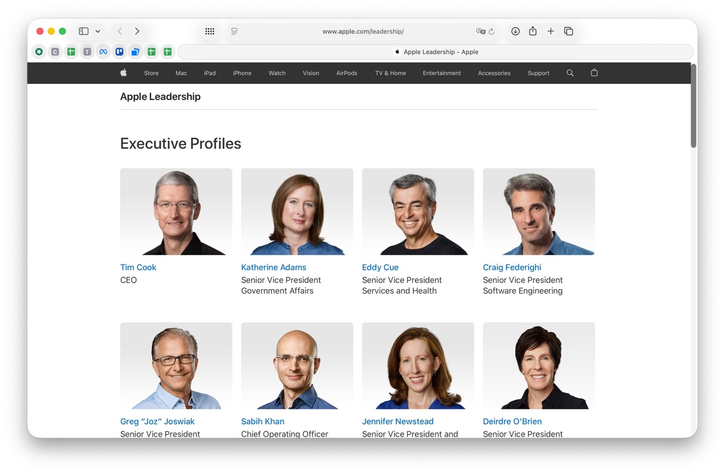
Task: Show the Downloads list
Action: (515, 31)
